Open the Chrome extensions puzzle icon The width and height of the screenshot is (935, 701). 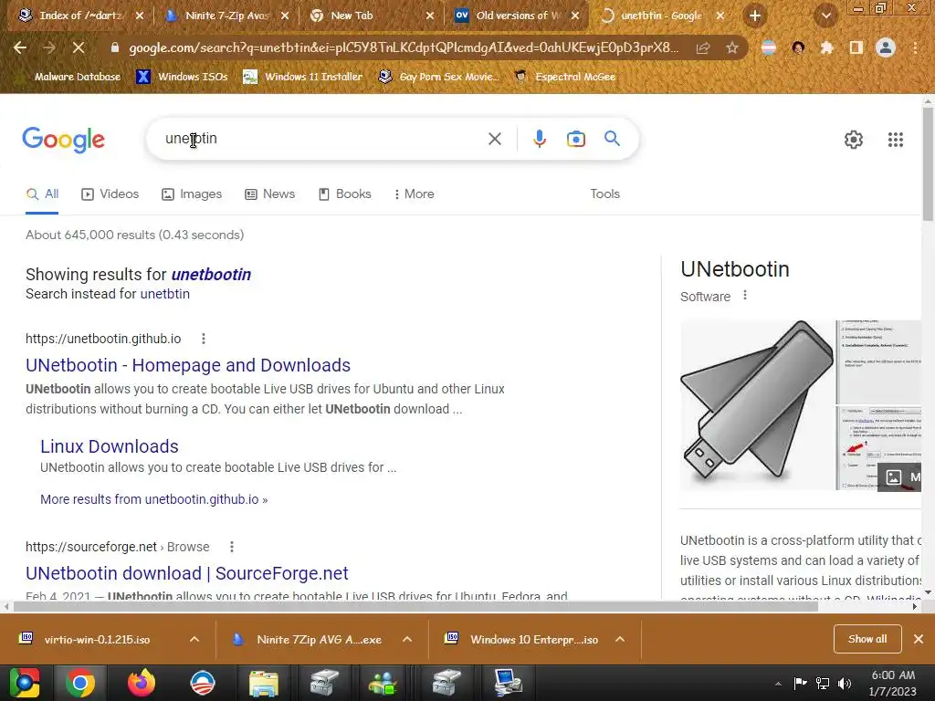[x=826, y=47]
